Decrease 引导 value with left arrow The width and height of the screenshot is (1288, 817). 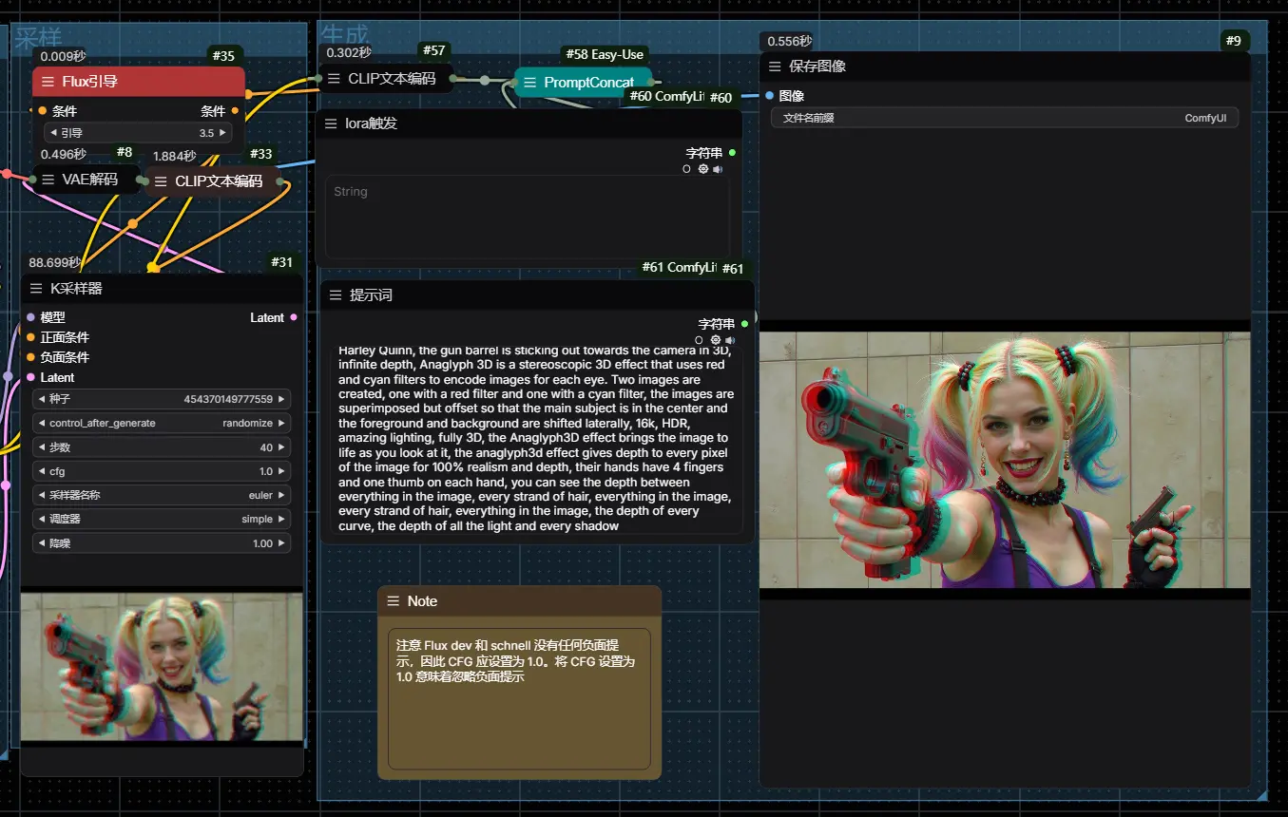click(x=53, y=133)
